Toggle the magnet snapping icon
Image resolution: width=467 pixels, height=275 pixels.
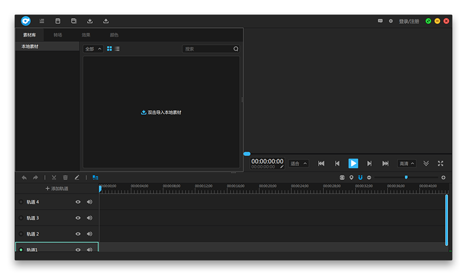tap(360, 178)
